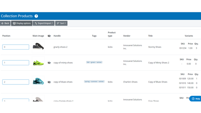Toggle visibility icon for copy-of-minty-shoes
Screen dimensions: 201x113
pyautogui.click(x=49, y=63)
